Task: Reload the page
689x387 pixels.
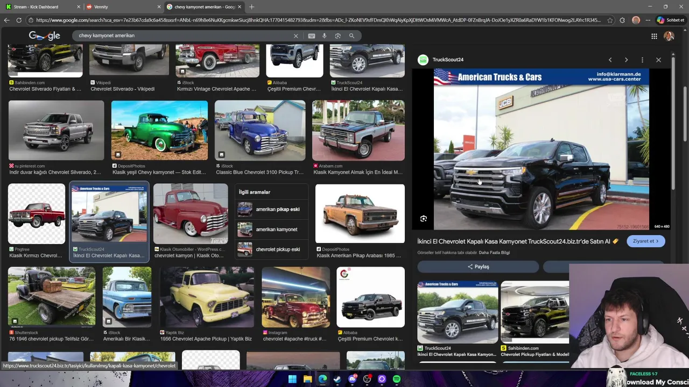Action: point(19,20)
